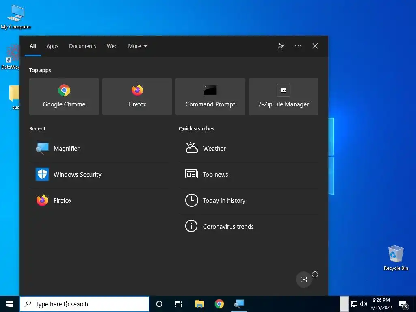Screen dimensions: 416x312
Task: Switch to the Documents tab
Action: tap(82, 46)
